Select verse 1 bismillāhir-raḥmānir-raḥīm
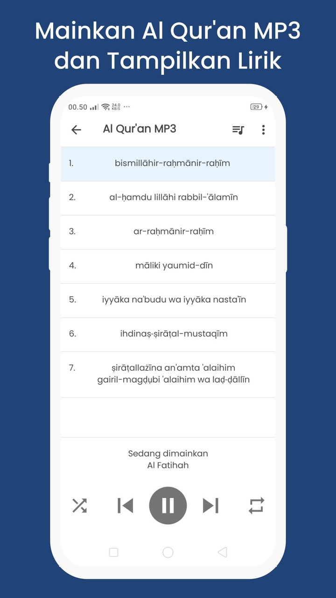336x598 pixels. click(168, 164)
